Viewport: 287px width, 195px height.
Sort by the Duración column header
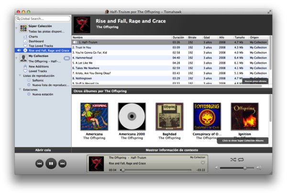pos(179,37)
